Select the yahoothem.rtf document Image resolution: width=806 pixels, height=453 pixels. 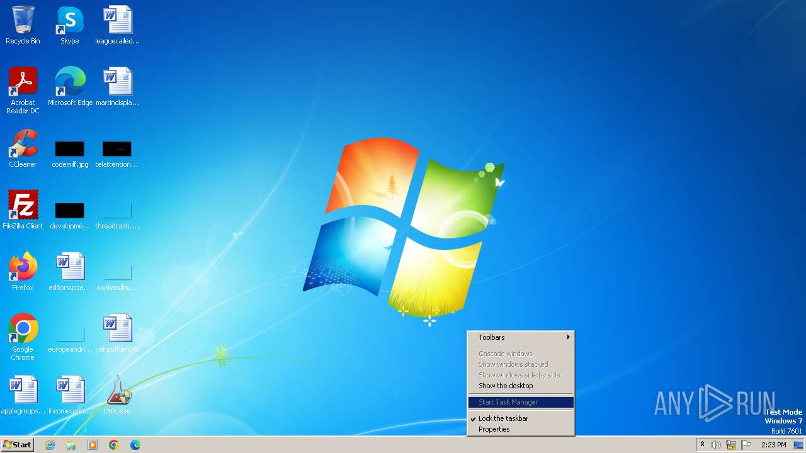117,333
